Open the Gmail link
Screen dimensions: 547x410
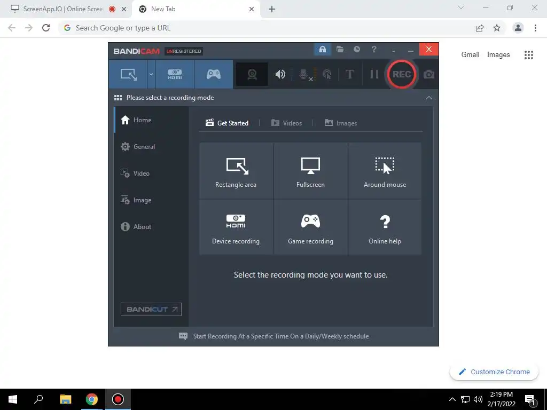pos(470,55)
